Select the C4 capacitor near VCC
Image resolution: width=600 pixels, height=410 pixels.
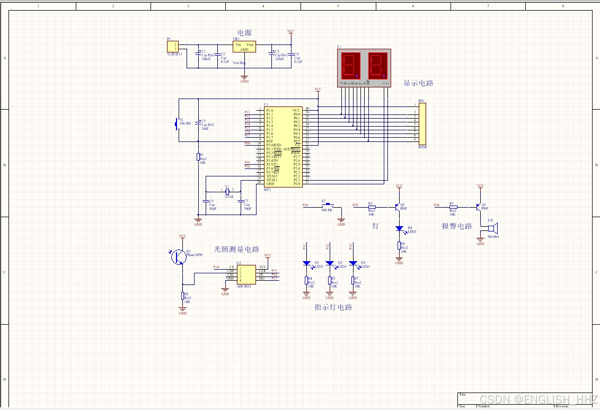[291, 55]
